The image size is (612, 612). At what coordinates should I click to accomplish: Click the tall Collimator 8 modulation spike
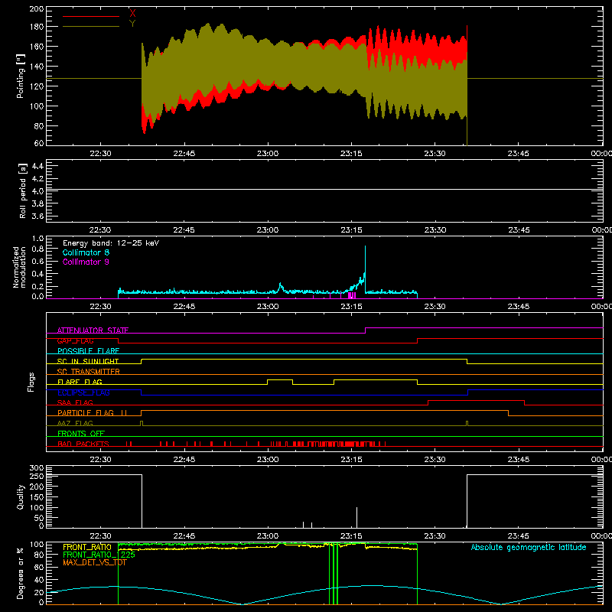tap(366, 269)
